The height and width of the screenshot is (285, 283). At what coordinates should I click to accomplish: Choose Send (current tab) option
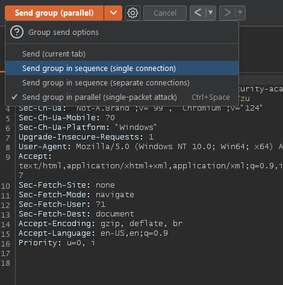click(122, 54)
